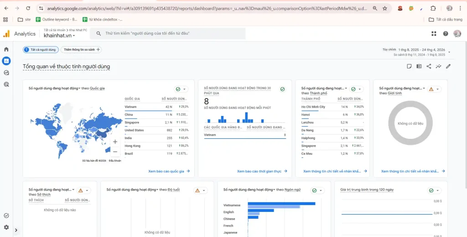This screenshot has width=467, height=237.
Task: Open gender card warning dropdown
Action: coord(434,89)
